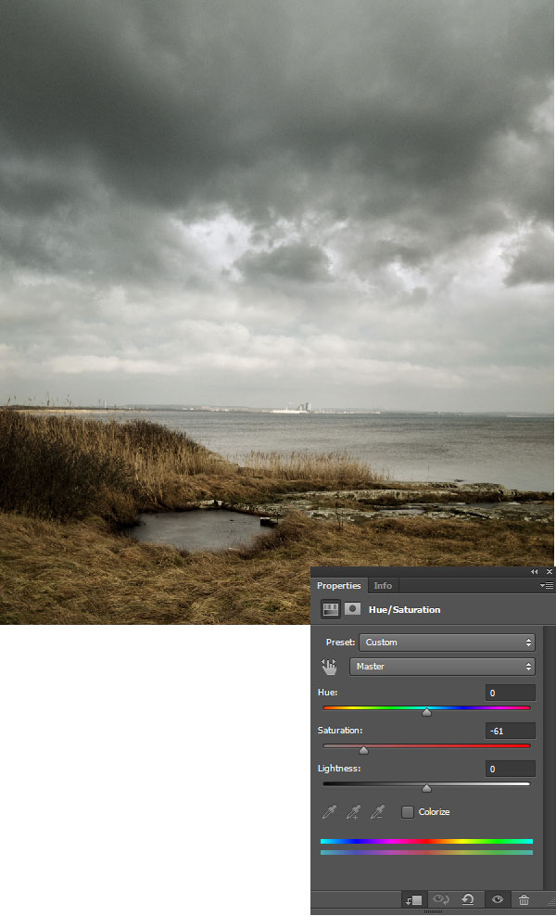Viewport: 556px width, 916px height.
Task: Reset adjustment to defaults
Action: click(468, 899)
